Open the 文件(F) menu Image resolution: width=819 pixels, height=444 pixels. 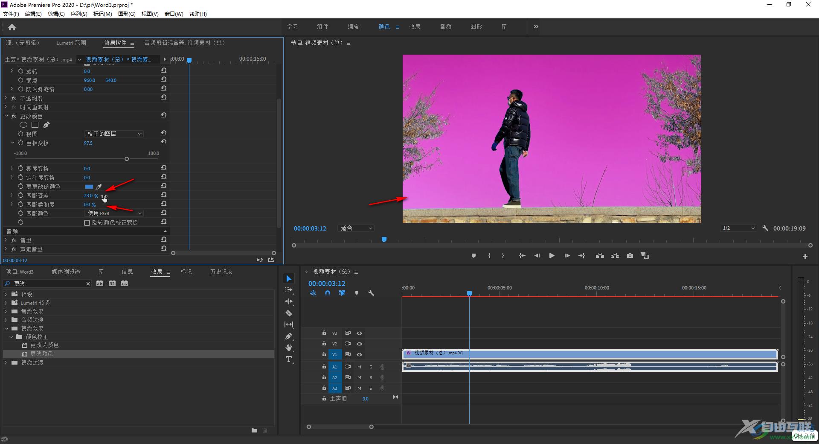tap(11, 14)
